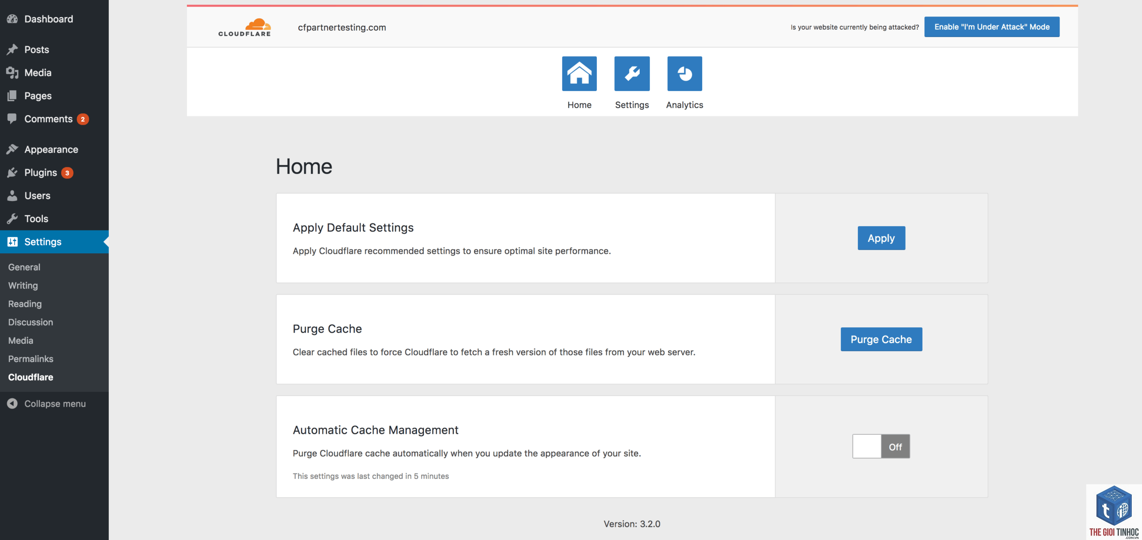Click the Automatic Cache Management heading
Screen dimensions: 1142x540
point(375,430)
